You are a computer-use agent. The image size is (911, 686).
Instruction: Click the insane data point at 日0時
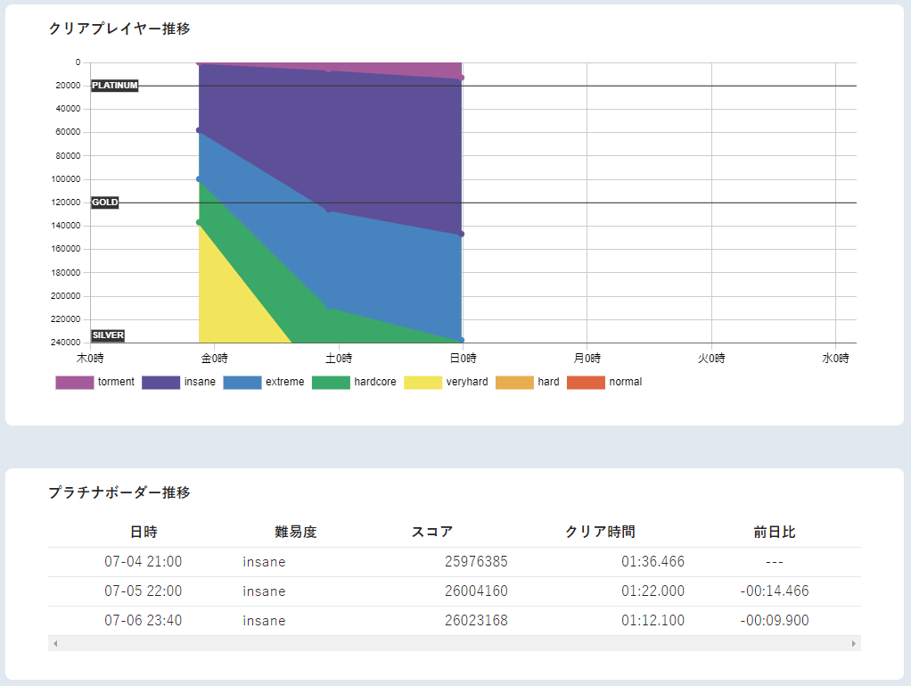point(462,235)
